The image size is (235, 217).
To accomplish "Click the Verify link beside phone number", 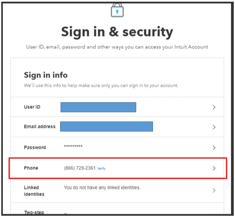I will [101, 168].
